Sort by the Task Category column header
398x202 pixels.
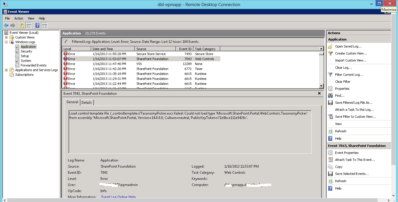(x=207, y=49)
